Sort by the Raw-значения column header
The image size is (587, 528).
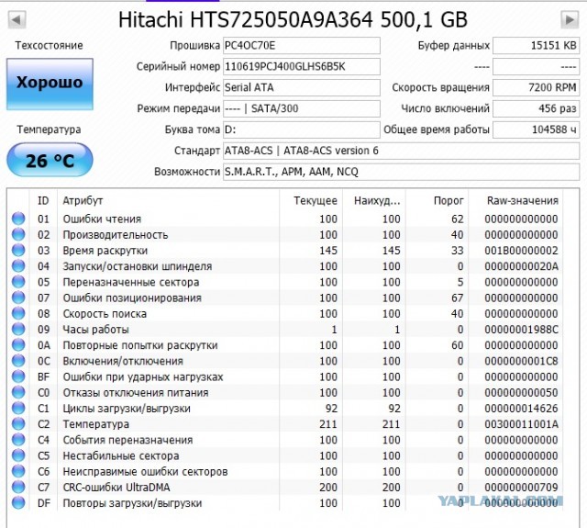point(523,201)
